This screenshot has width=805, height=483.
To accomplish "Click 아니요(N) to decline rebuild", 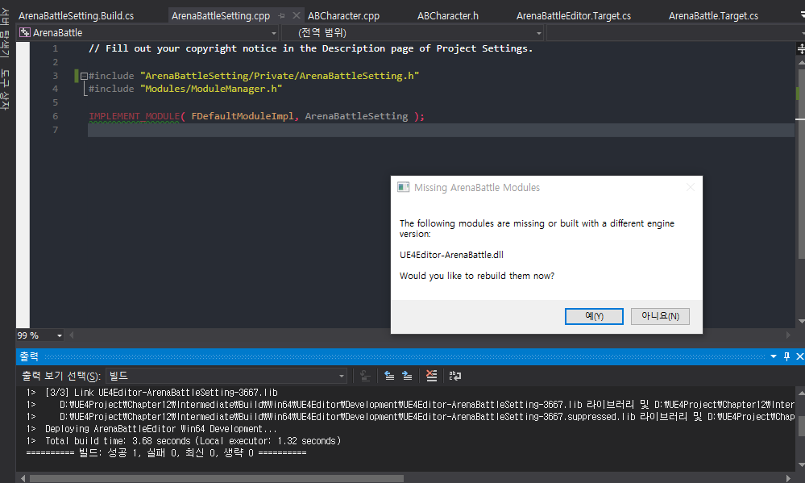I will 660,316.
